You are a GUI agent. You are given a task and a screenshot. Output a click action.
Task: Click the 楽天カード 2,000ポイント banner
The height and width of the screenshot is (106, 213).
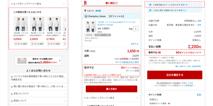click(x=38, y=61)
